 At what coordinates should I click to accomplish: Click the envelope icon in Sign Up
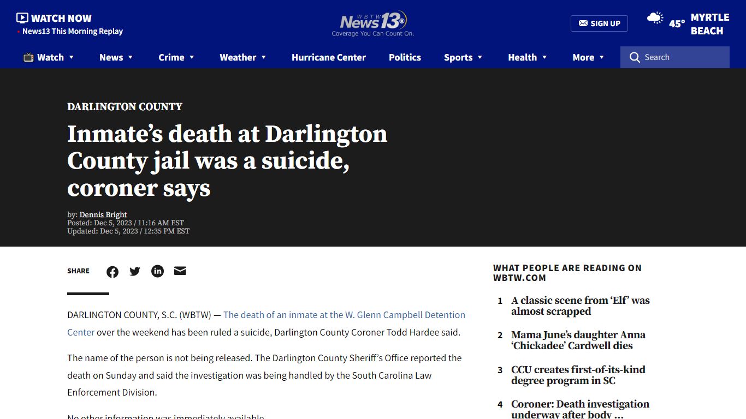click(583, 23)
